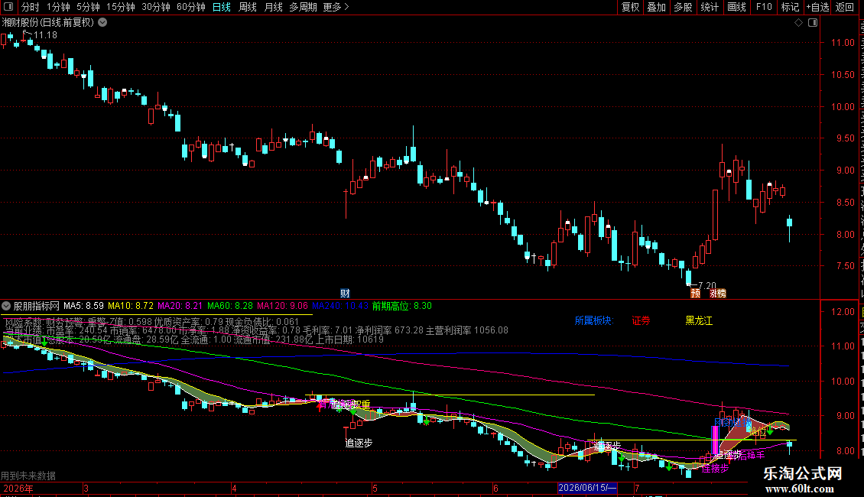Click the 财 marker icon on chart
Viewport: 864px width, 497px height.
point(345,293)
